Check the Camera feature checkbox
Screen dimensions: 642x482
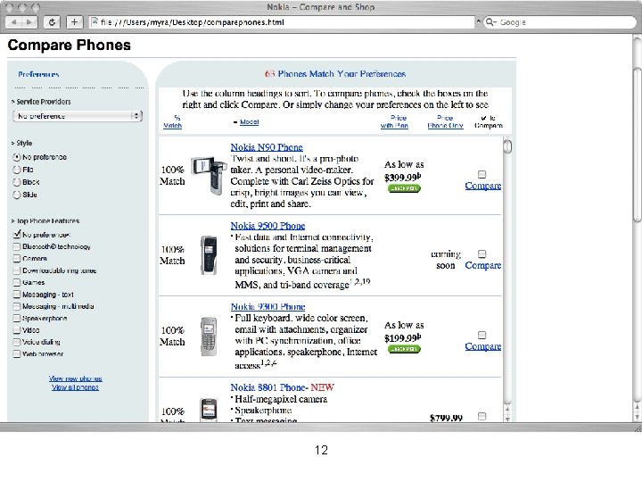(x=17, y=258)
